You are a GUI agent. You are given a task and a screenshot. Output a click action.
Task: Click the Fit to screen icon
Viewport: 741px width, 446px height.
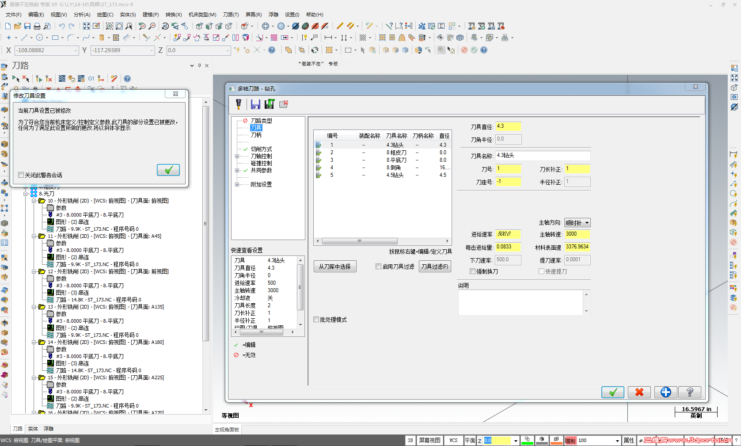point(87,26)
